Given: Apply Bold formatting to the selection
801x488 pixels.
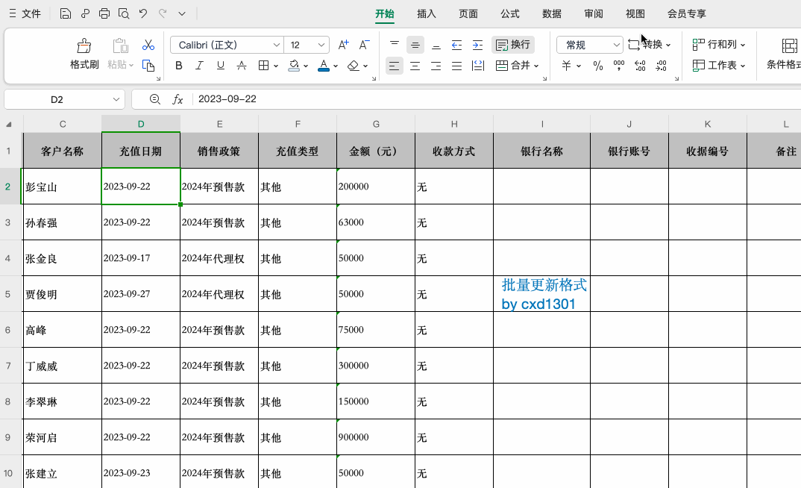Looking at the screenshot, I should pyautogui.click(x=178, y=66).
